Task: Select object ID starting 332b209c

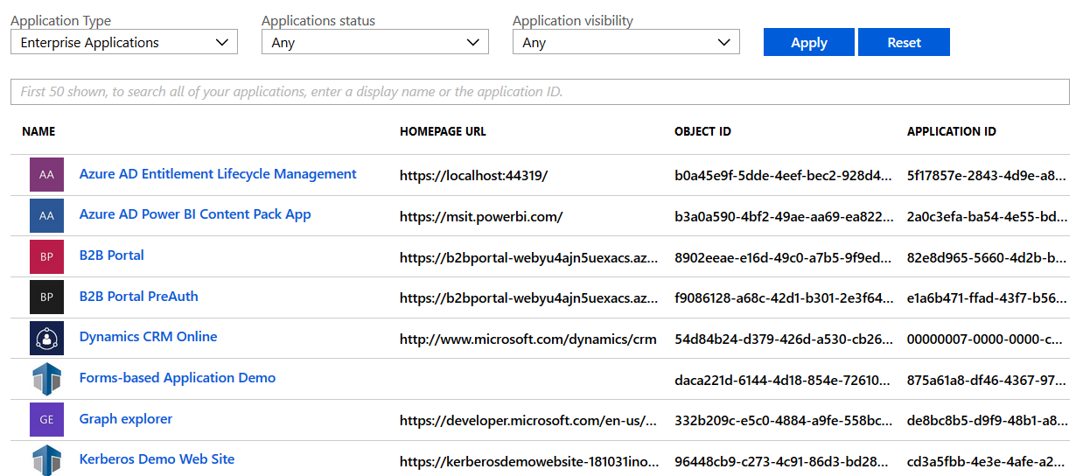Action: pyautogui.click(x=784, y=421)
